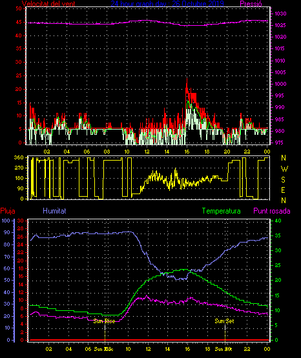The height and width of the screenshot is (358, 301).
Task: Click wind direction axis value 180
Action: (x=19, y=178)
